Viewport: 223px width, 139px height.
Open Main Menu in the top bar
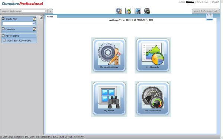click(16, 11)
